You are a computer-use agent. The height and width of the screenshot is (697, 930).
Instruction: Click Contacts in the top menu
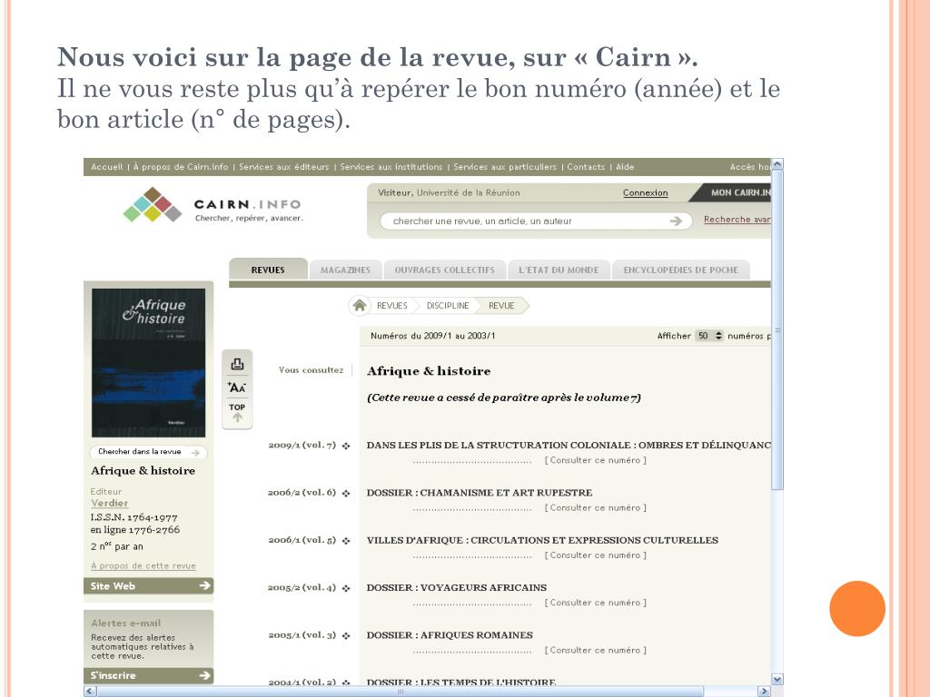[586, 167]
